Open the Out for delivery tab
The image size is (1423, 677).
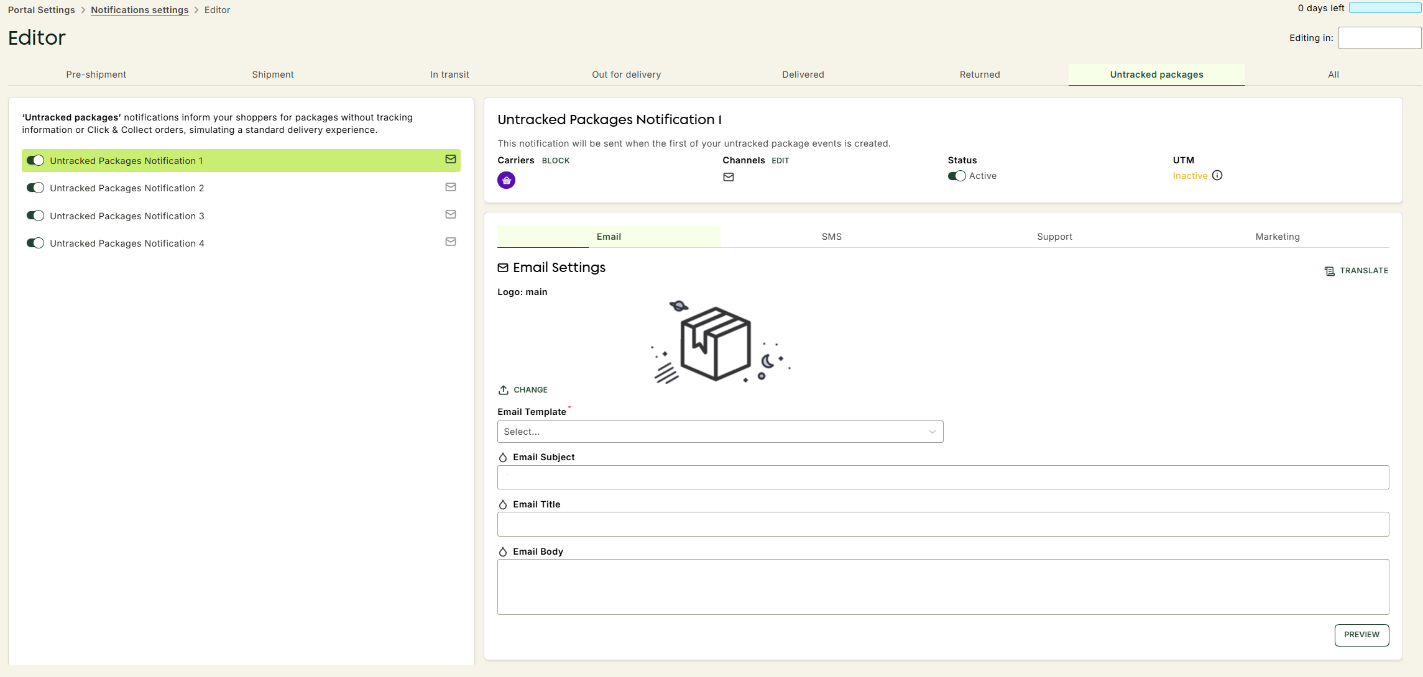pos(626,75)
